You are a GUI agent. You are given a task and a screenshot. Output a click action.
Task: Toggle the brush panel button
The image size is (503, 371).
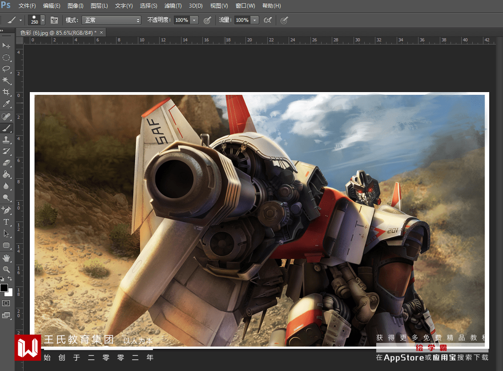click(x=54, y=20)
